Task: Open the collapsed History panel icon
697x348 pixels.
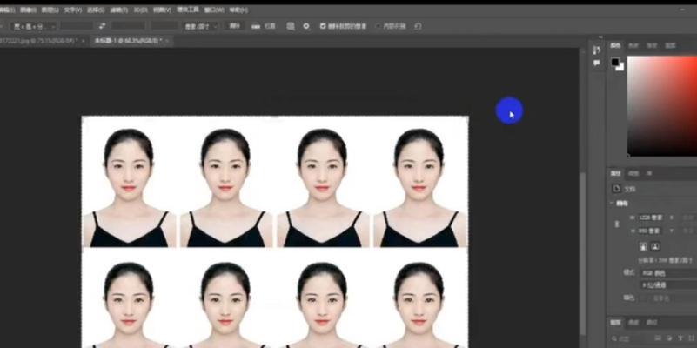Action: (x=597, y=50)
